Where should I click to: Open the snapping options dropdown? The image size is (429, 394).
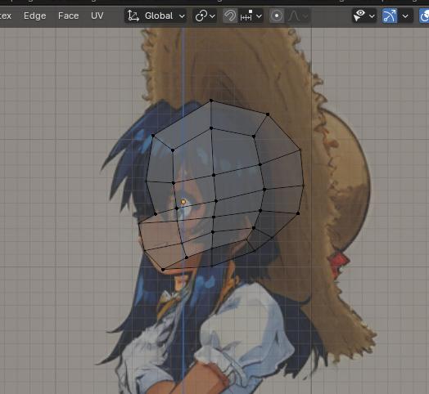tap(251, 16)
